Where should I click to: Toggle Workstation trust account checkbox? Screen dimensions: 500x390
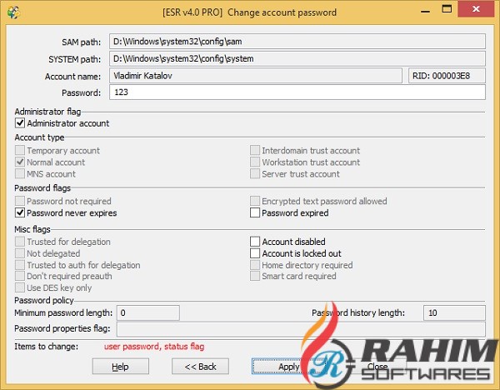pos(255,162)
